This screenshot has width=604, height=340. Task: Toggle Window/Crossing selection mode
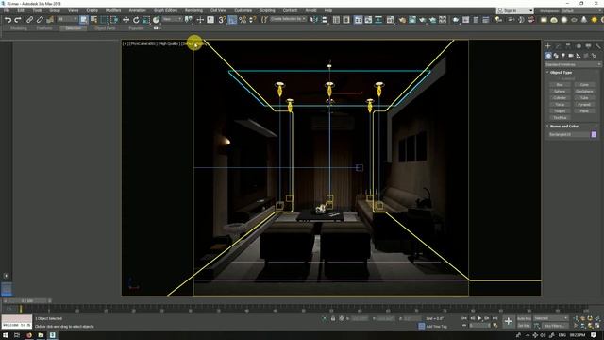[x=114, y=20]
